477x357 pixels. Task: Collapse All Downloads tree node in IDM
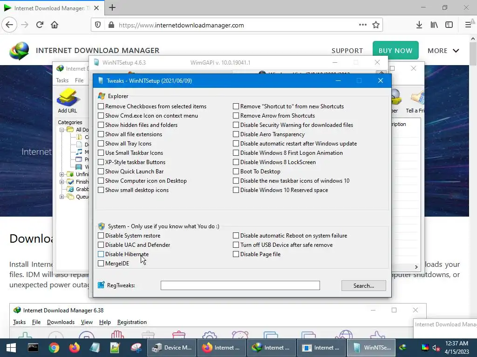click(x=62, y=130)
